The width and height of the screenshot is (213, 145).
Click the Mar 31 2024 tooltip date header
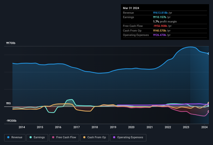tap(131, 8)
